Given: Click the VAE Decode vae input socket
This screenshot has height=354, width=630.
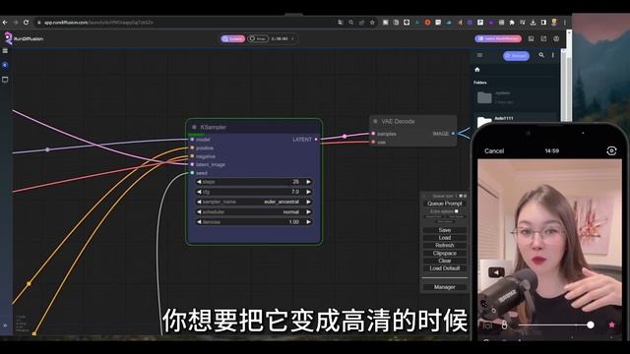Looking at the screenshot, I should 373,142.
